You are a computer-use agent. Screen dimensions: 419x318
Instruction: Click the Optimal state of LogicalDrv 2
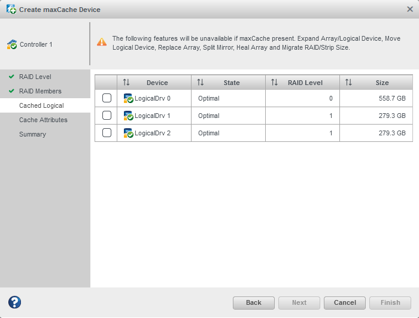[x=209, y=133]
